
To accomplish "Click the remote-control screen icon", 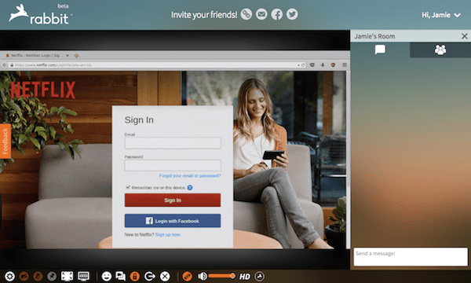I will pos(83,276).
